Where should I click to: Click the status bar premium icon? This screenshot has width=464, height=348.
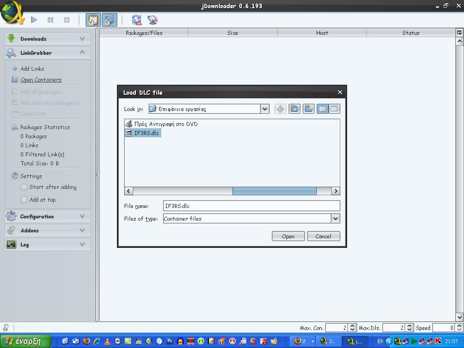tap(5, 328)
